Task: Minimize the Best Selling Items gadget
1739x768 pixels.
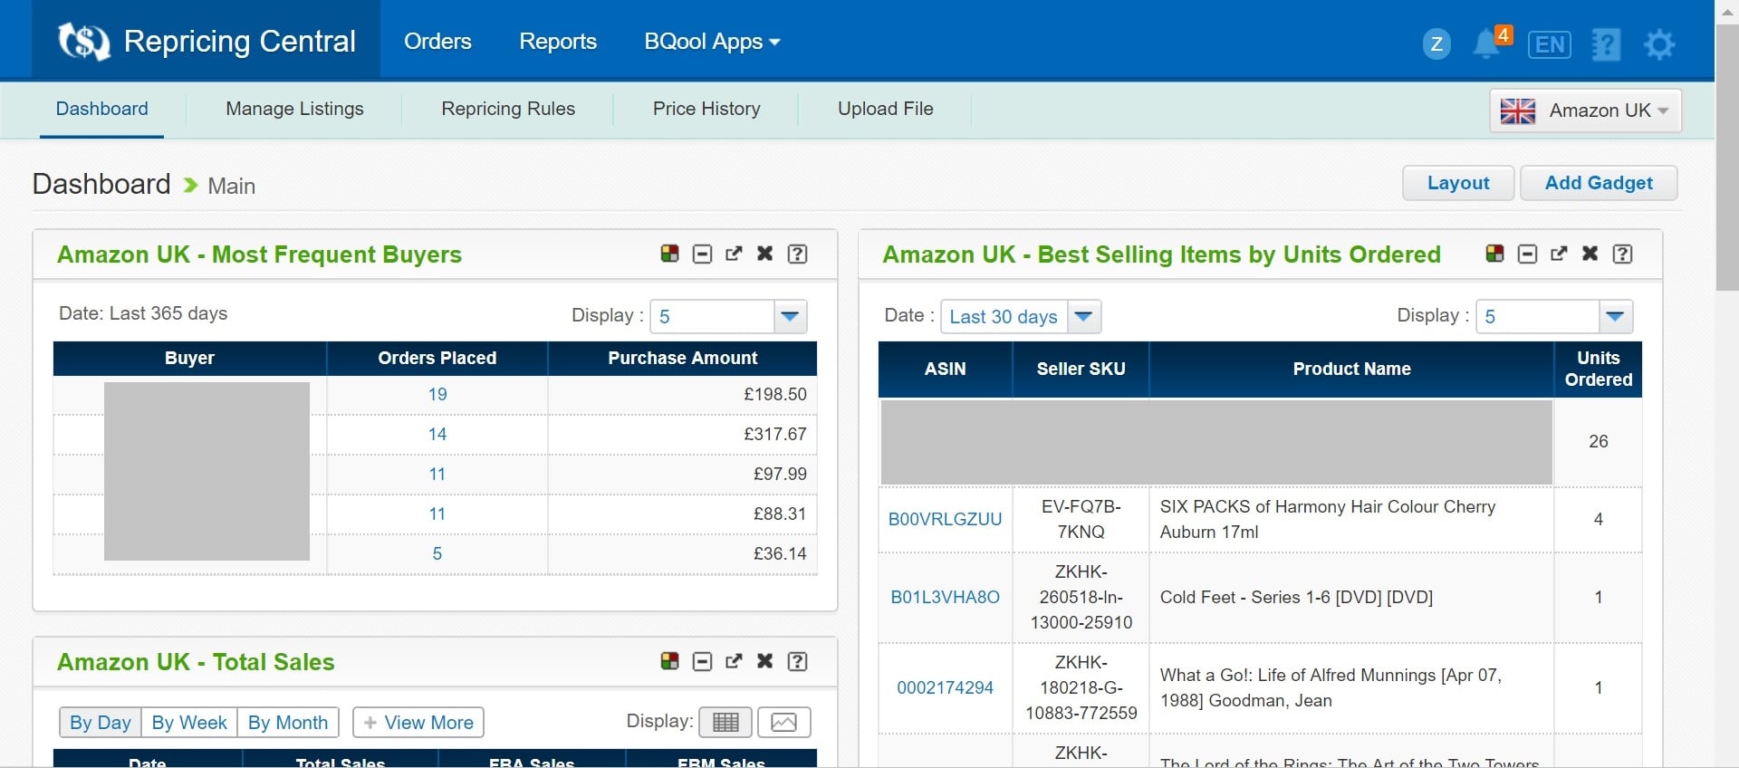Action: [1527, 254]
